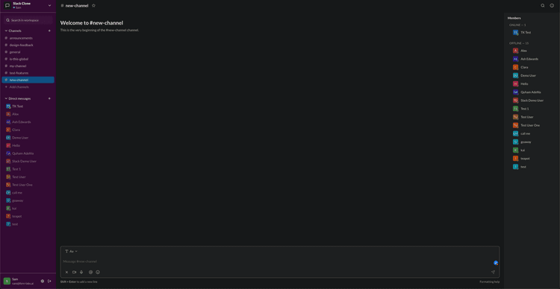Send the message with paper plane icon
Viewport: 560px width, 289px height.
click(493, 273)
